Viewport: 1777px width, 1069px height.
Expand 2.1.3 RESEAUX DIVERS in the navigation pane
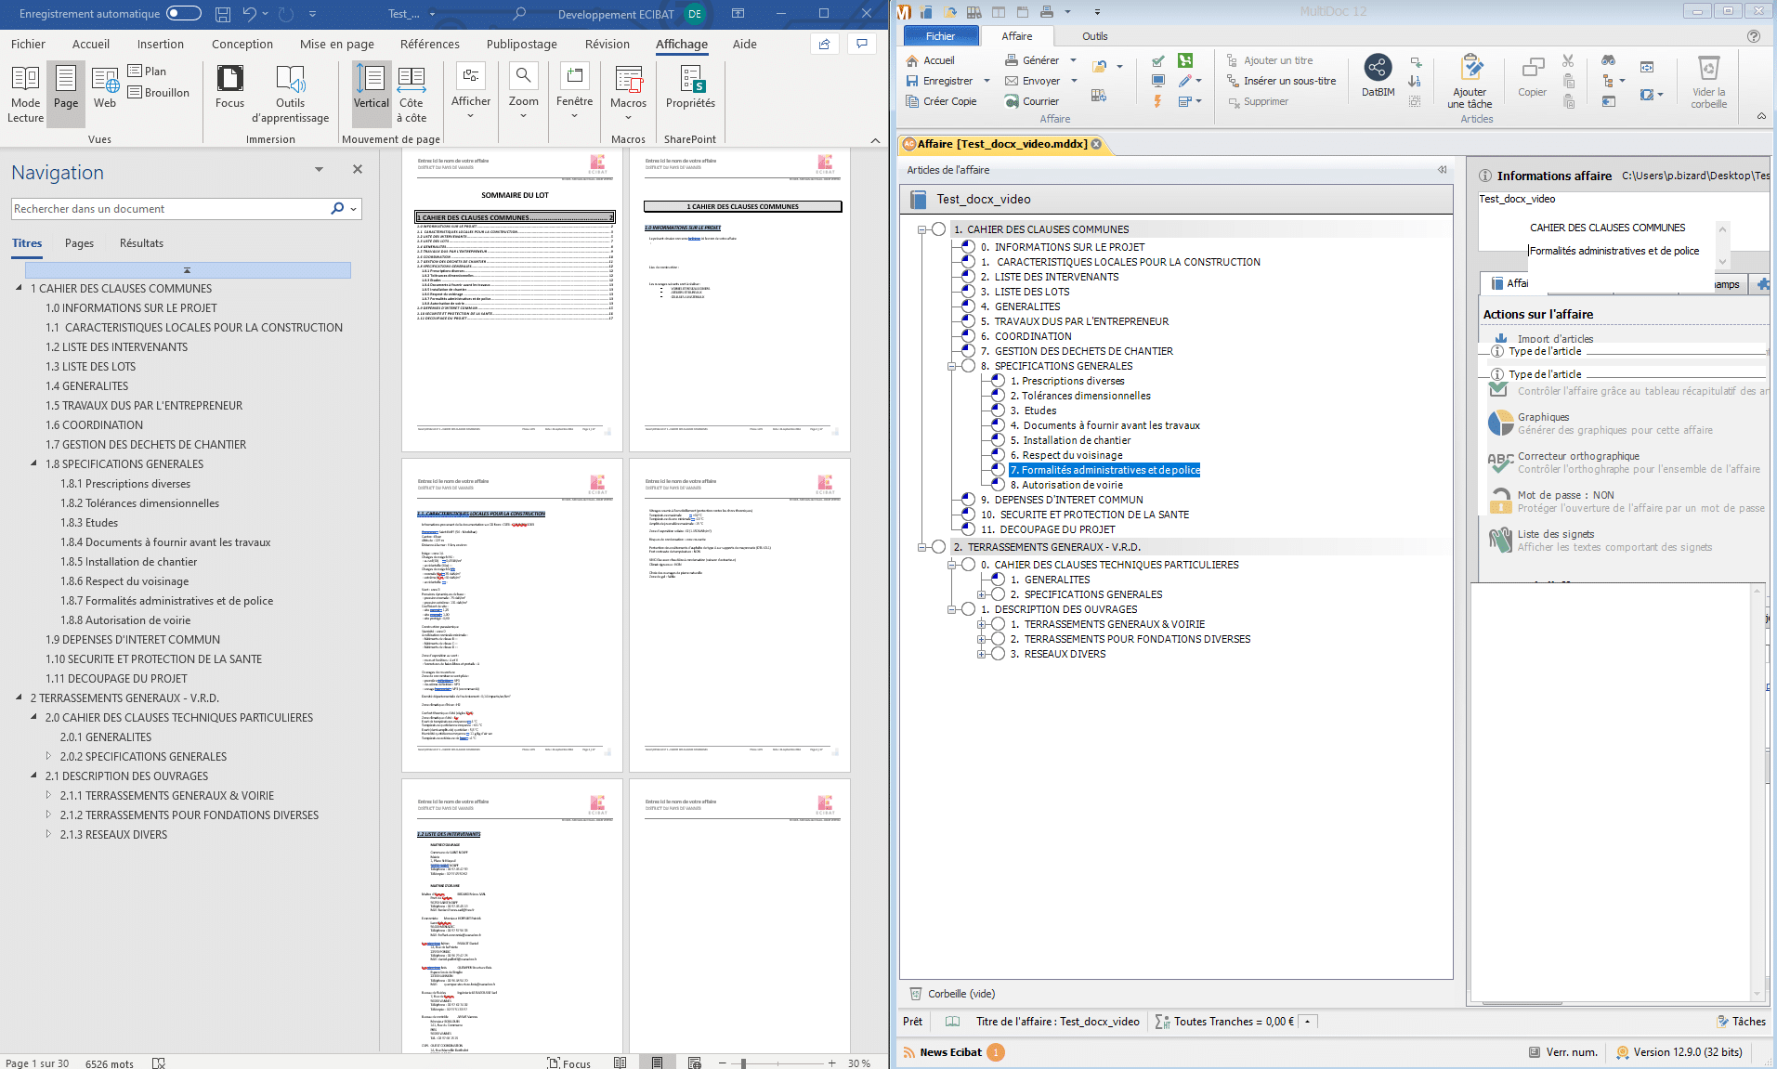(48, 834)
